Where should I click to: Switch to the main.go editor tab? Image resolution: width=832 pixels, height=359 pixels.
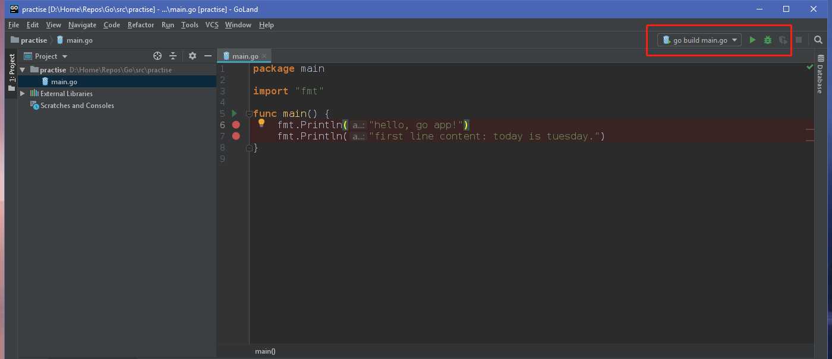coord(244,56)
